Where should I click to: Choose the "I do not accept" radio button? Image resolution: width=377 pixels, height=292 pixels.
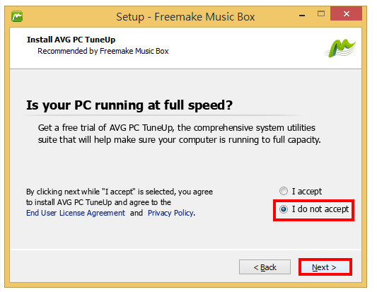coord(284,209)
